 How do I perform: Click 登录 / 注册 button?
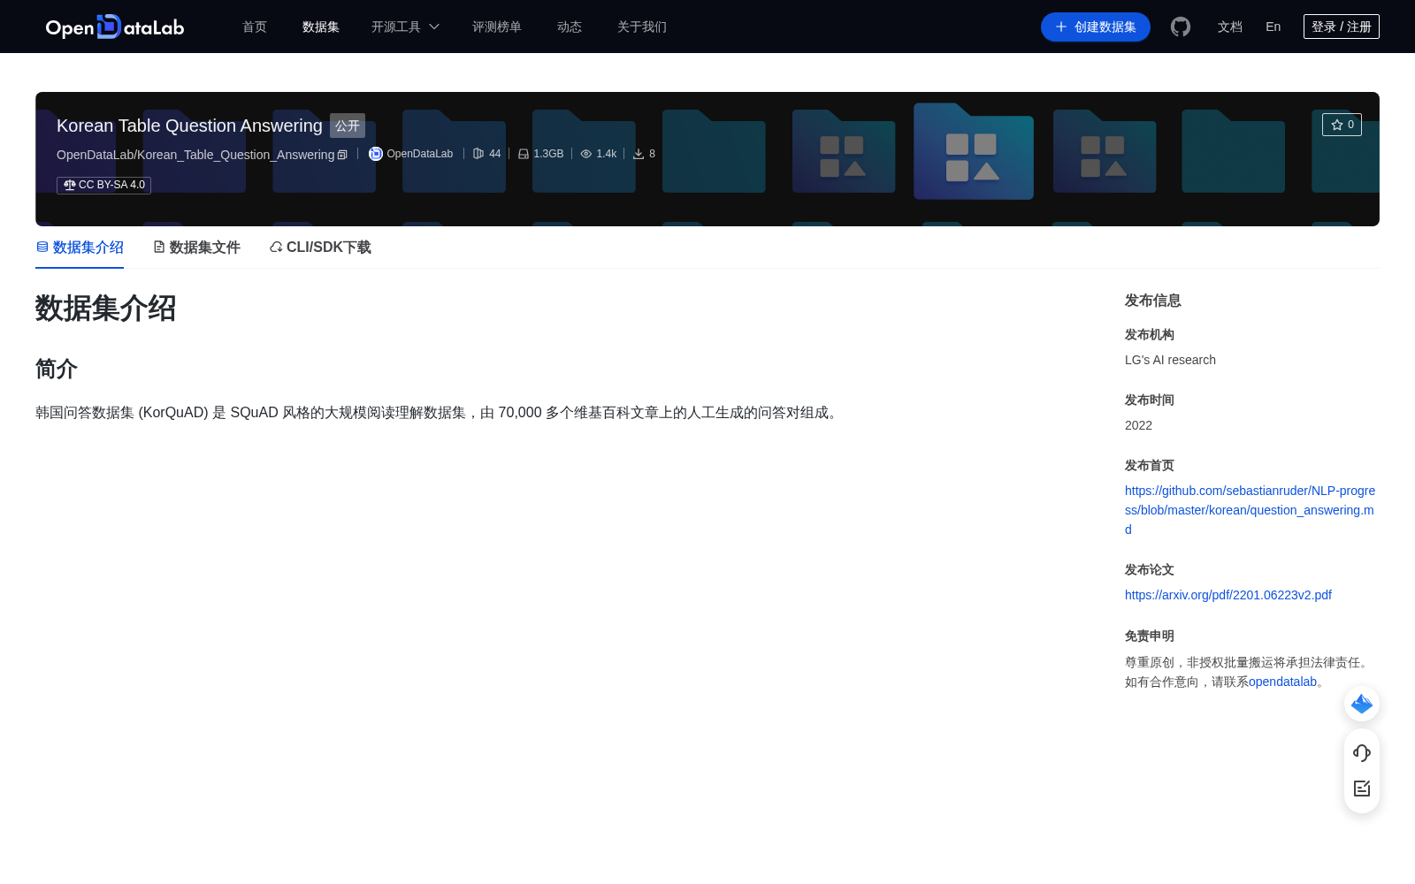[x=1342, y=27]
